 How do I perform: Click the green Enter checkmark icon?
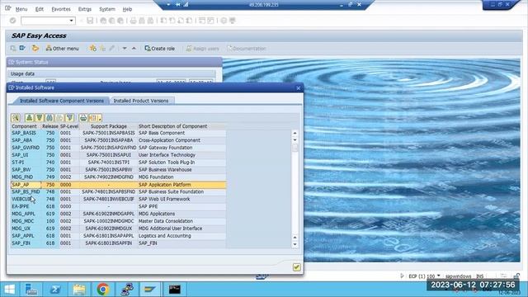point(13,21)
